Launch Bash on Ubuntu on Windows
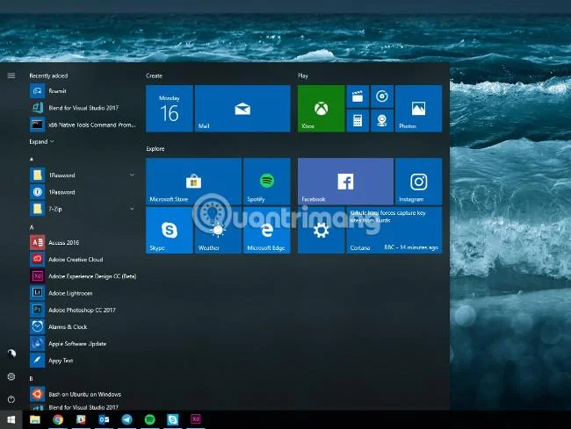The width and height of the screenshot is (571, 429). (x=83, y=394)
